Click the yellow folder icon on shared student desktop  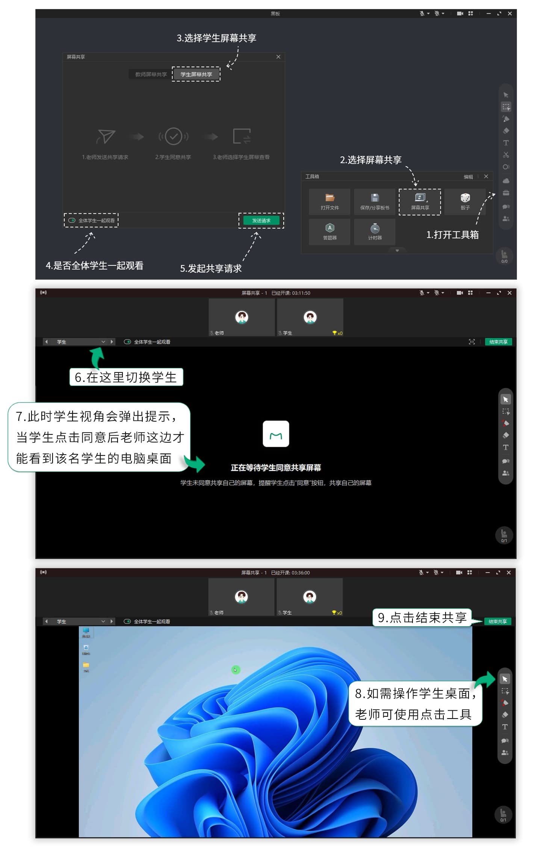click(x=86, y=666)
